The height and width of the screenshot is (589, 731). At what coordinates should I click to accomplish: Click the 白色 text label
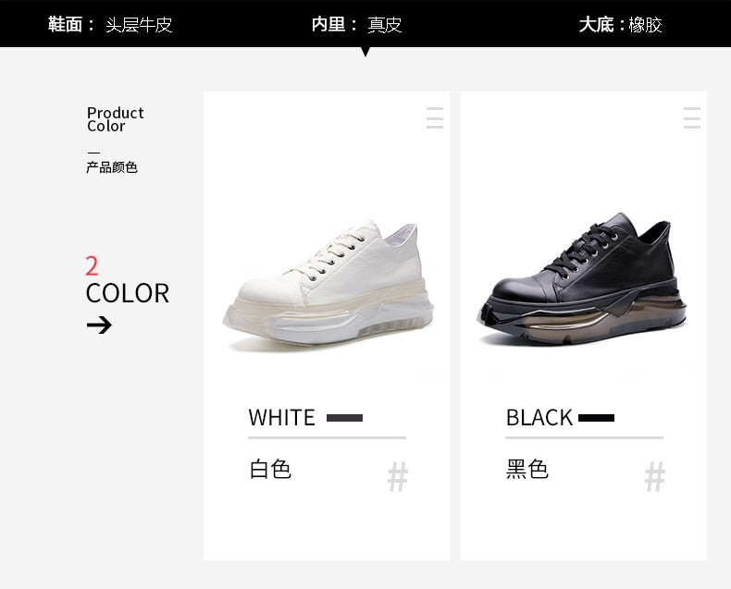270,469
